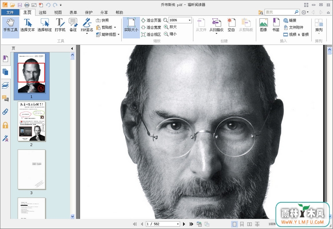Insert a bookmark (书签) from ribbon

[276, 25]
